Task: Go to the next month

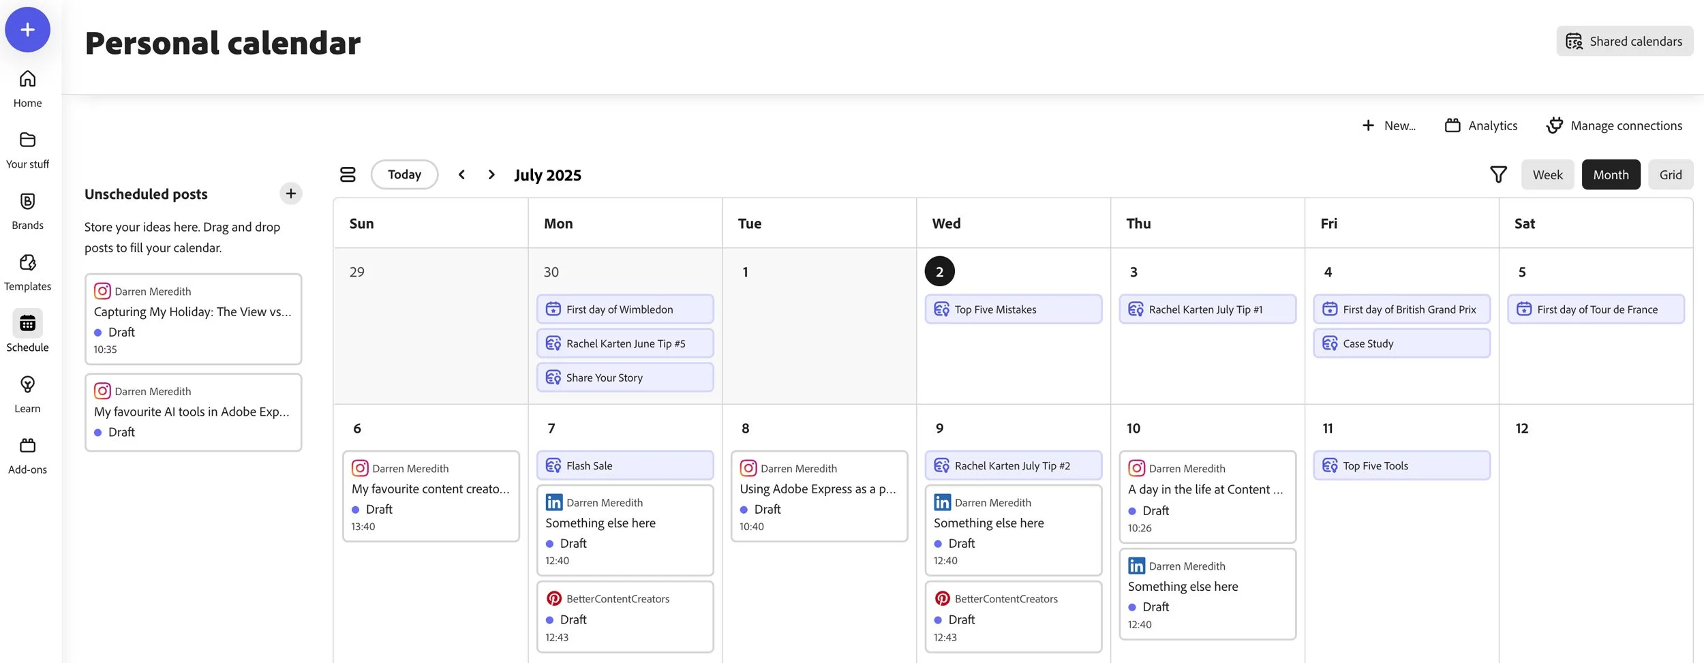Action: coord(491,175)
